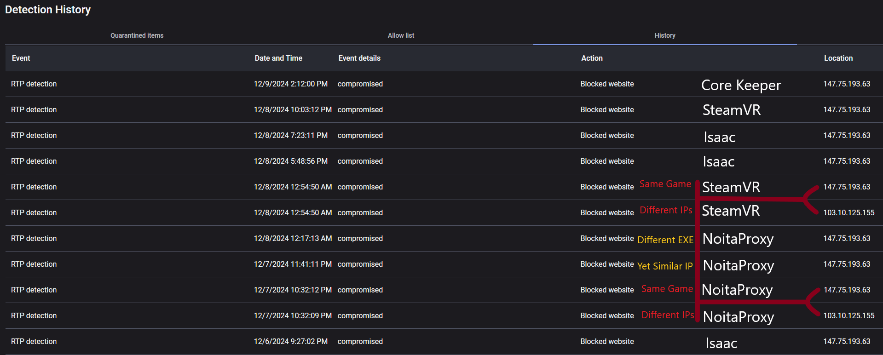The height and width of the screenshot is (355, 883).
Task: Click Blocked website in the 12/9/2024 row
Action: click(607, 84)
